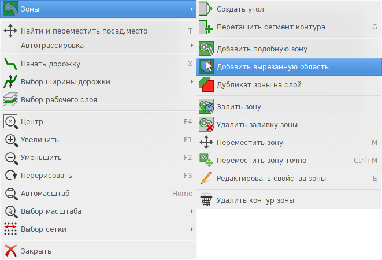
Task: Click the track width icon
Action: [x=10, y=81]
